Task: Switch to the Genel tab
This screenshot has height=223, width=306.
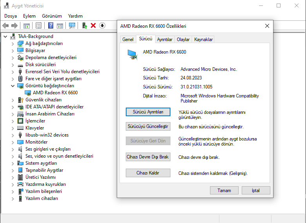Action: coord(128,40)
